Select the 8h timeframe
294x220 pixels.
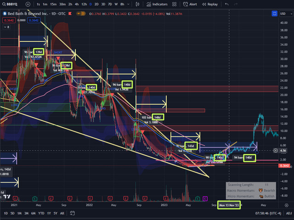122,4
